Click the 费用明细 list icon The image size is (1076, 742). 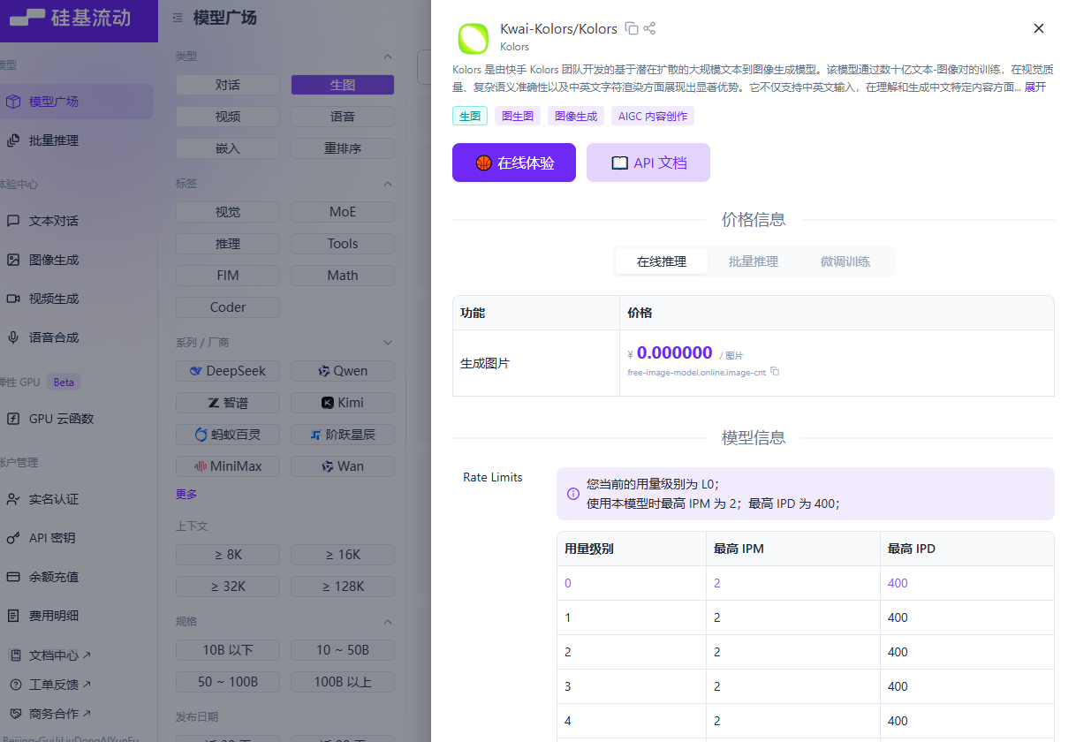click(x=13, y=616)
